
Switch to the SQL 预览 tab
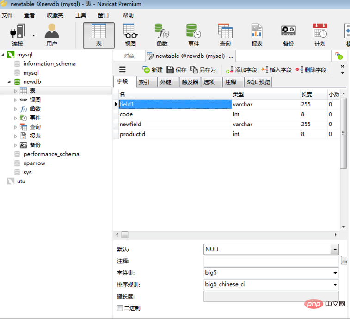[x=258, y=82]
